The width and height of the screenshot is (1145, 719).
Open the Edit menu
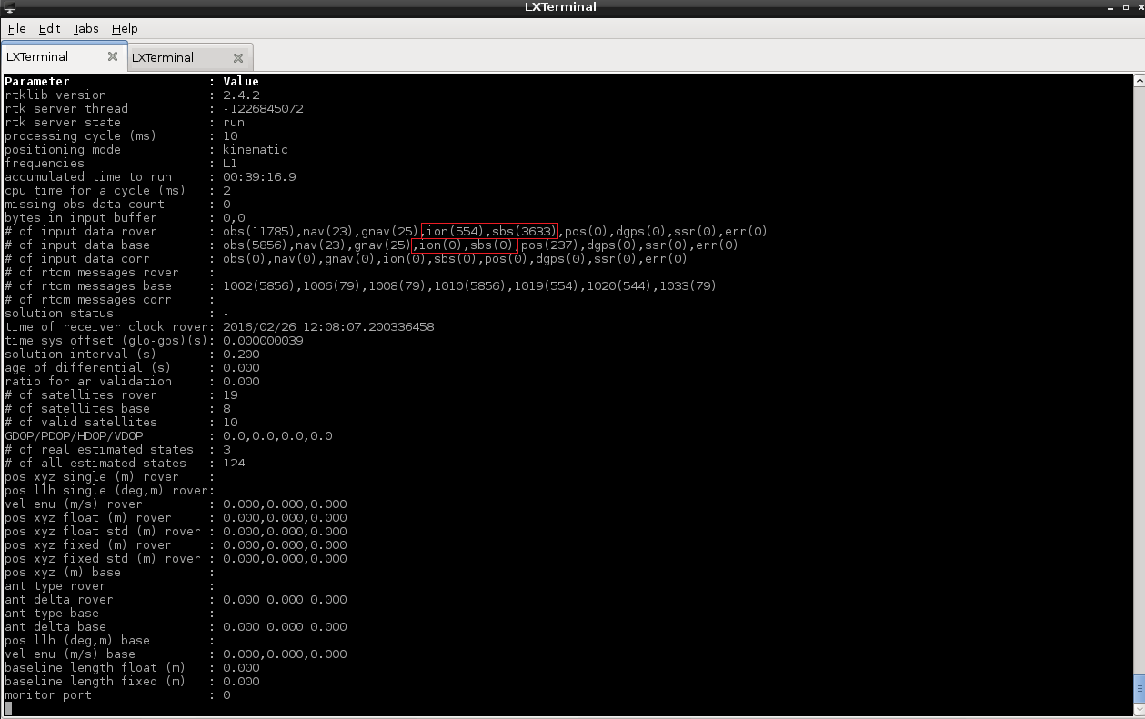point(49,28)
